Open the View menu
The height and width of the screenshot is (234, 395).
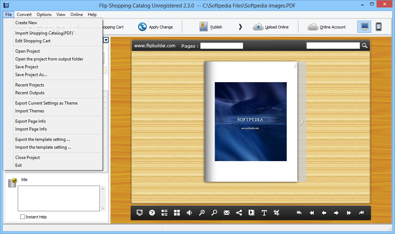click(x=61, y=14)
